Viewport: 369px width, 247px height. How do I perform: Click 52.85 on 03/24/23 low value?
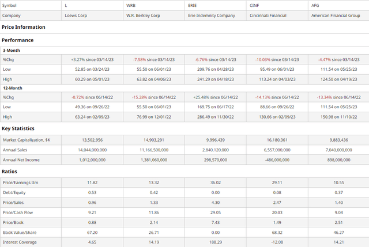[x=92, y=69]
